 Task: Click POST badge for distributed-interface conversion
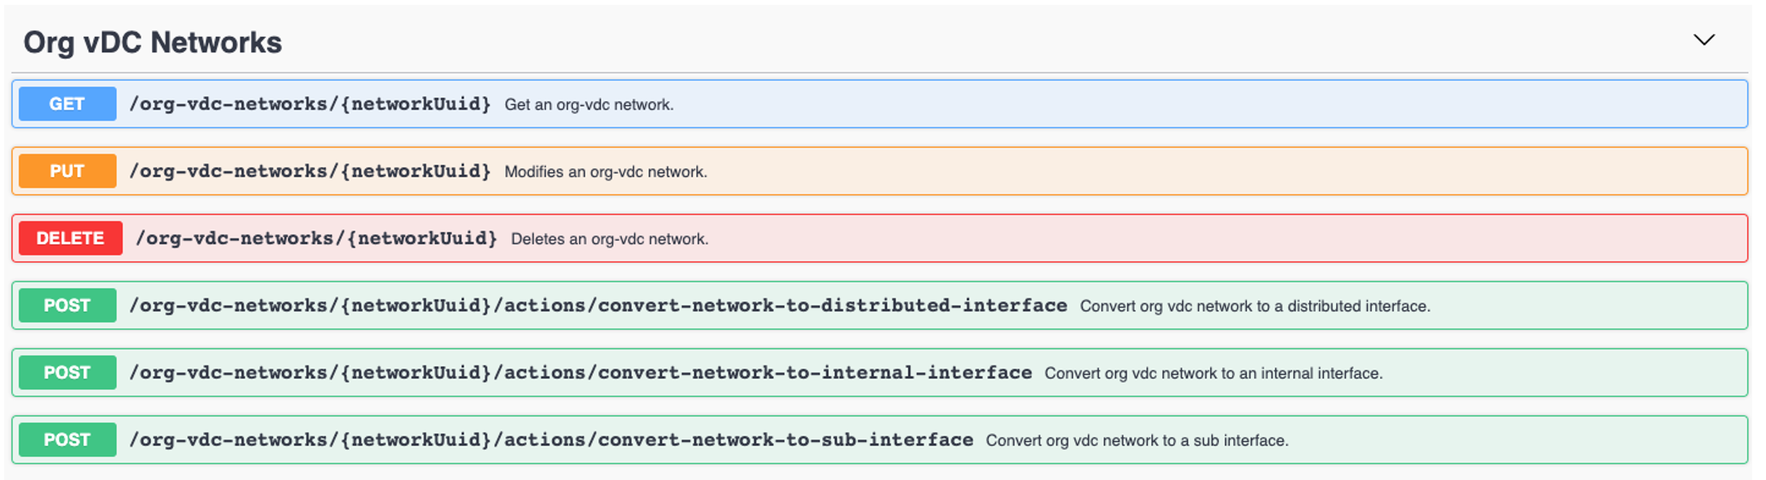pos(67,305)
